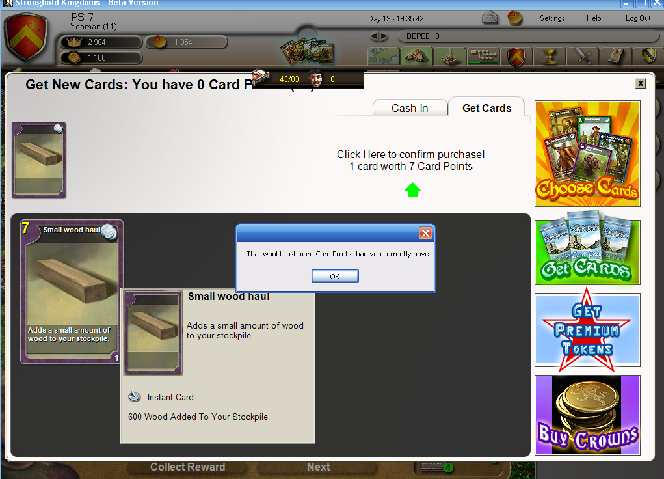Click the 'PSI7' player name
The height and width of the screenshot is (479, 664).
[82, 17]
